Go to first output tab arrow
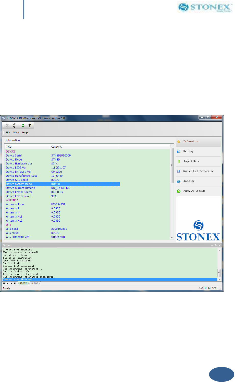The width and height of the screenshot is (235, 382). point(4,283)
